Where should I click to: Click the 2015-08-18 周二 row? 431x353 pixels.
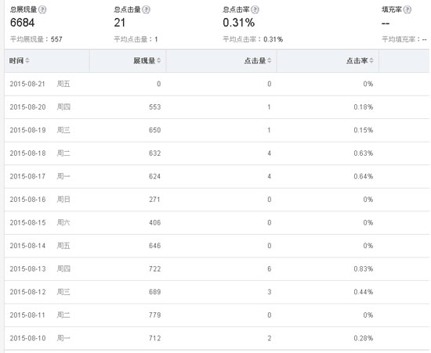pyautogui.click(x=216, y=153)
